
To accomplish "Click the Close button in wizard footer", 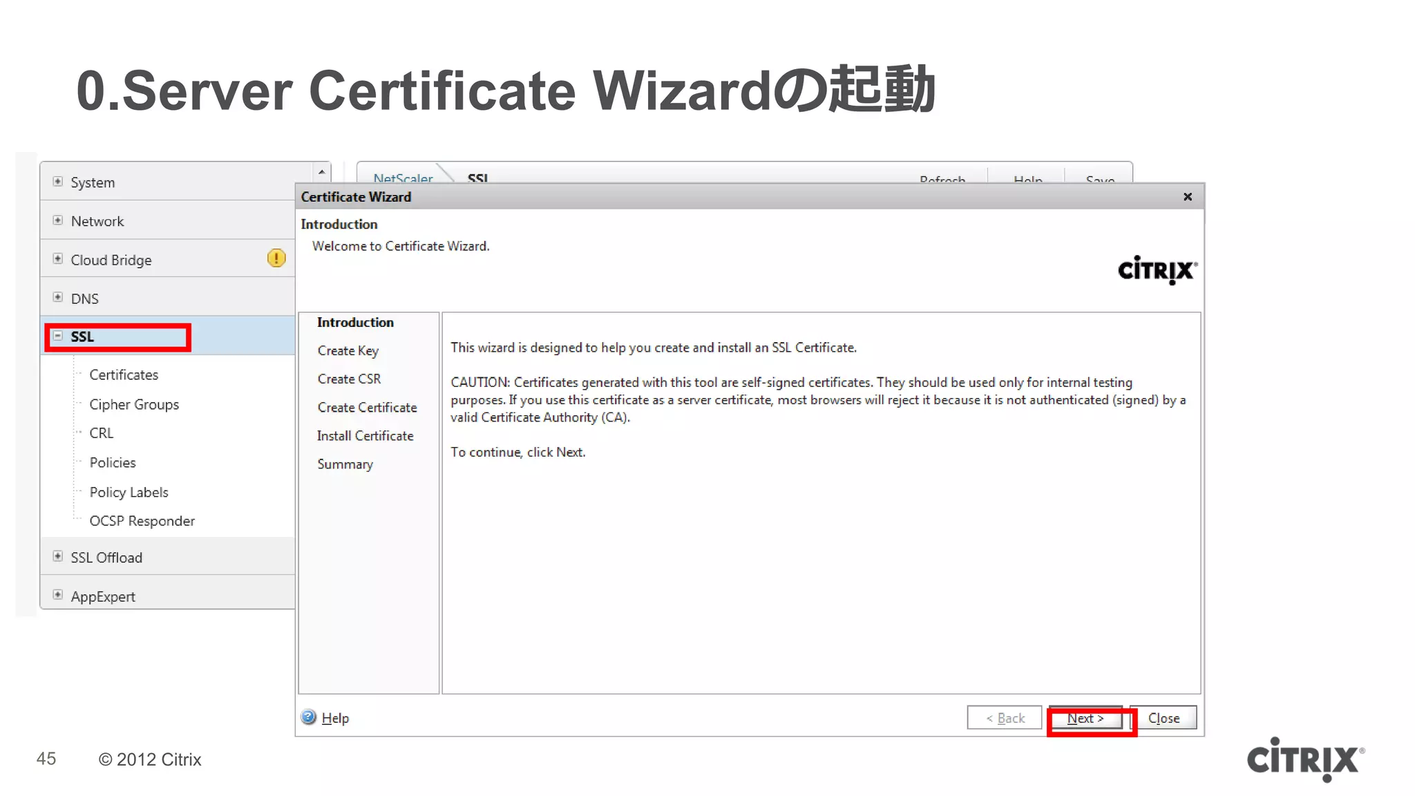I will click(x=1164, y=718).
